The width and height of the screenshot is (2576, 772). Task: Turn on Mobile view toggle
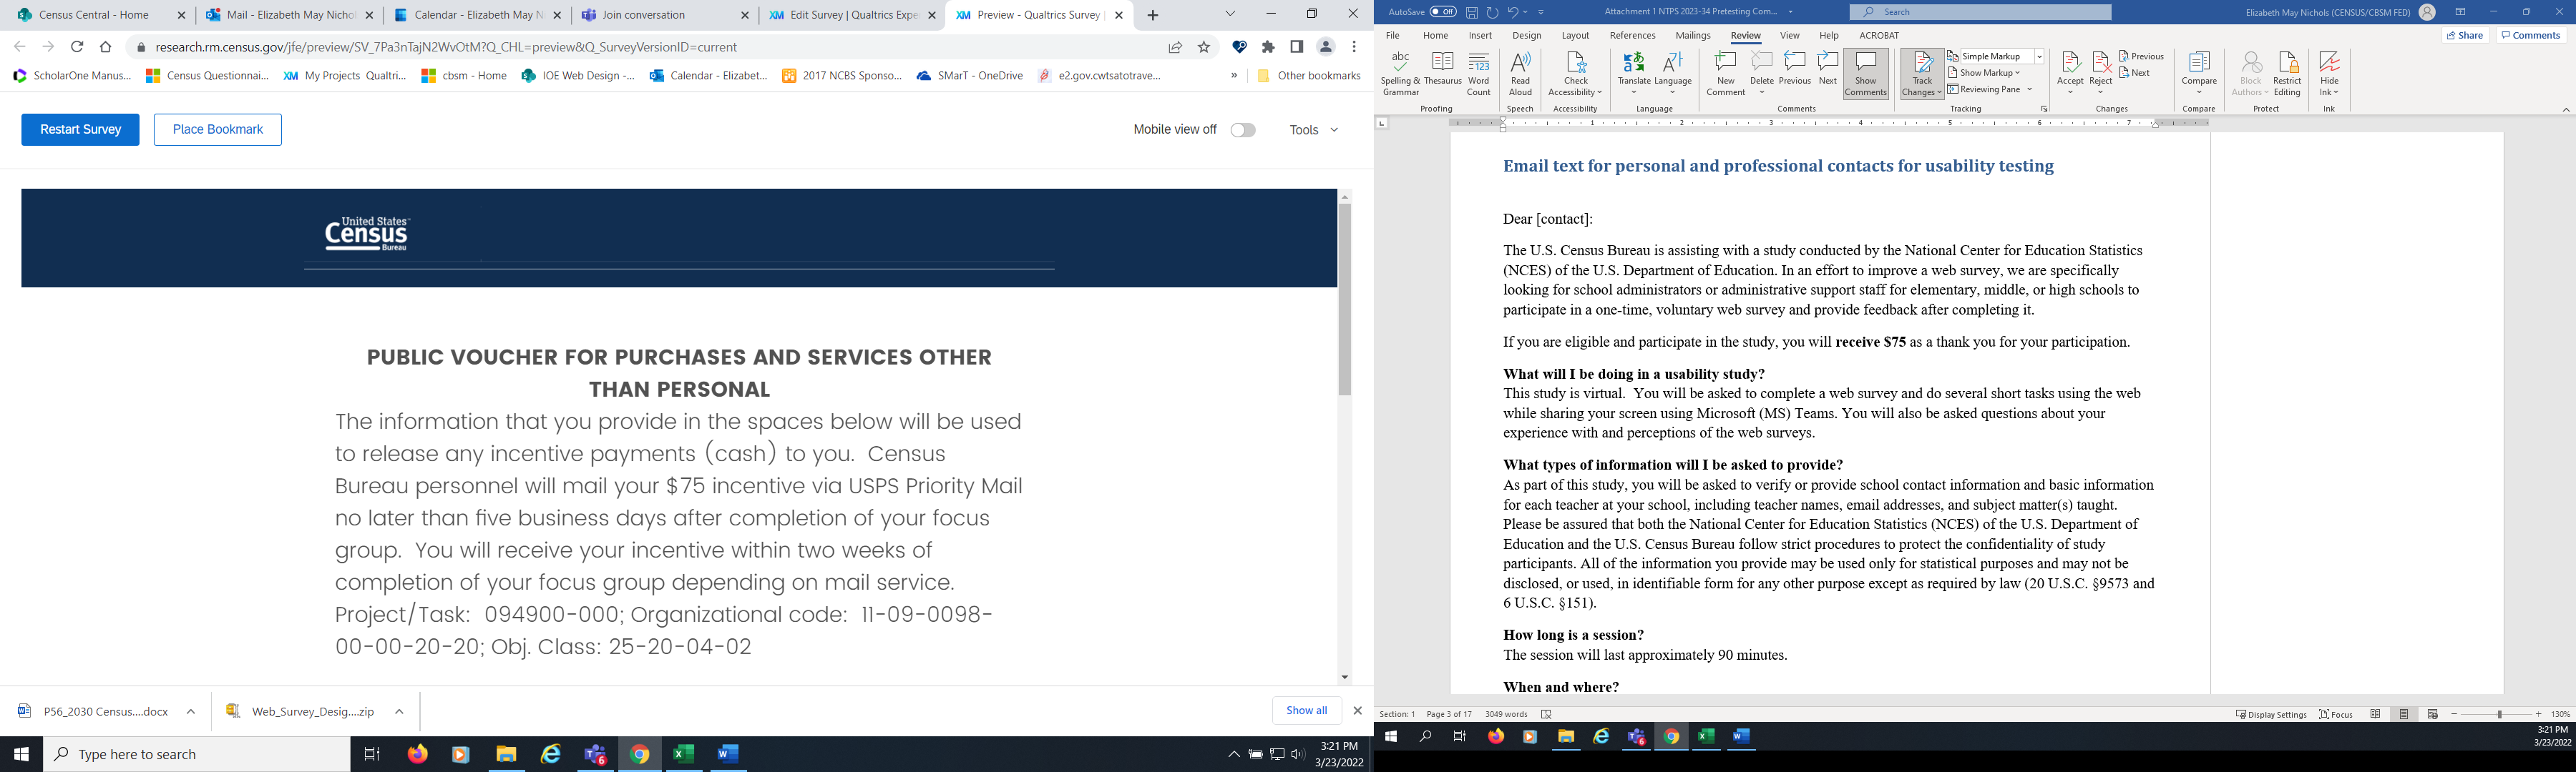tap(1243, 130)
